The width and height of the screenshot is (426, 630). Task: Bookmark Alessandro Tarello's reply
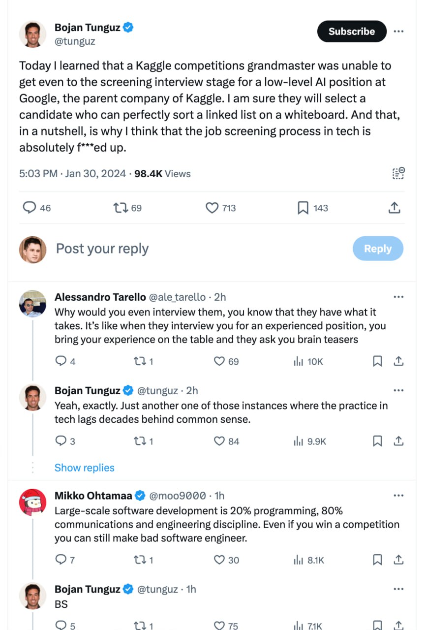tap(377, 361)
